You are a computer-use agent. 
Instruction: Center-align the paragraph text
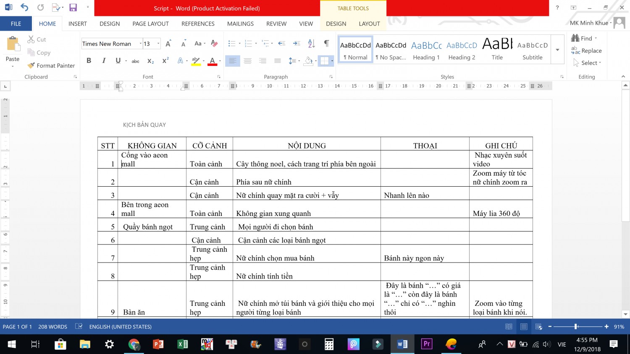click(247, 61)
